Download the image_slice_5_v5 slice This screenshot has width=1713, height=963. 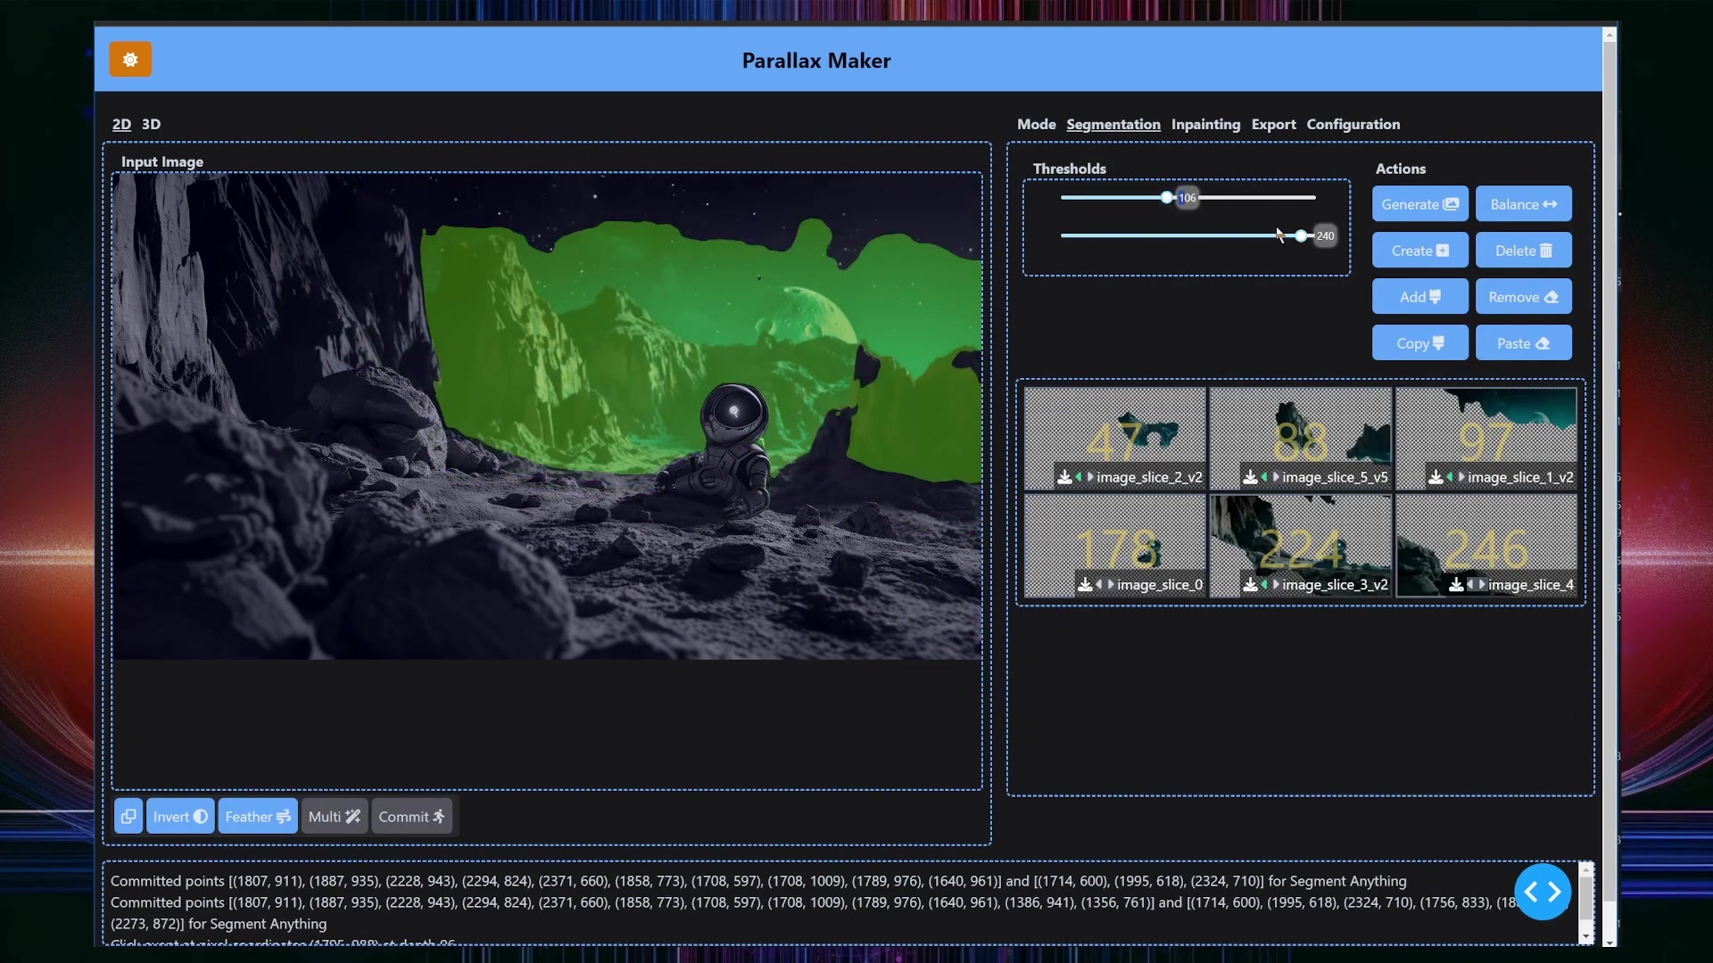(1250, 477)
